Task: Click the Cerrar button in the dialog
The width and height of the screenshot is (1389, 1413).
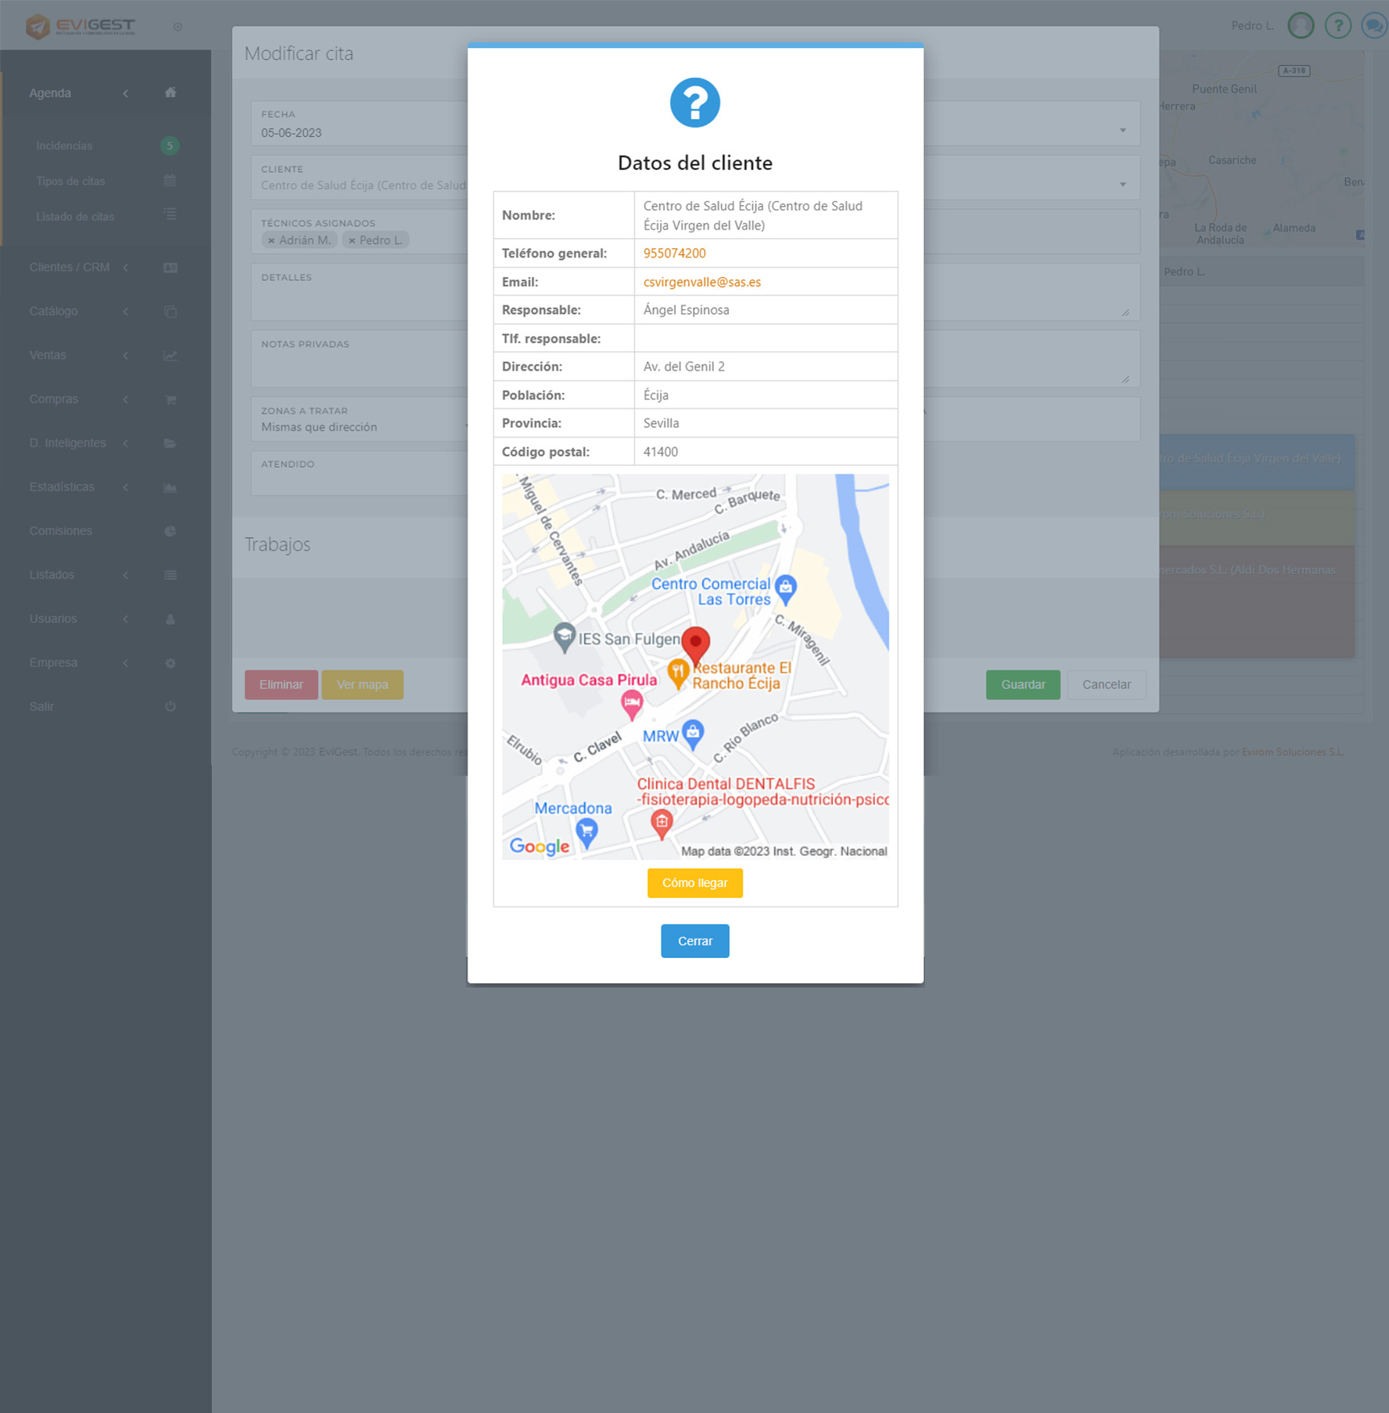Action: click(x=695, y=941)
